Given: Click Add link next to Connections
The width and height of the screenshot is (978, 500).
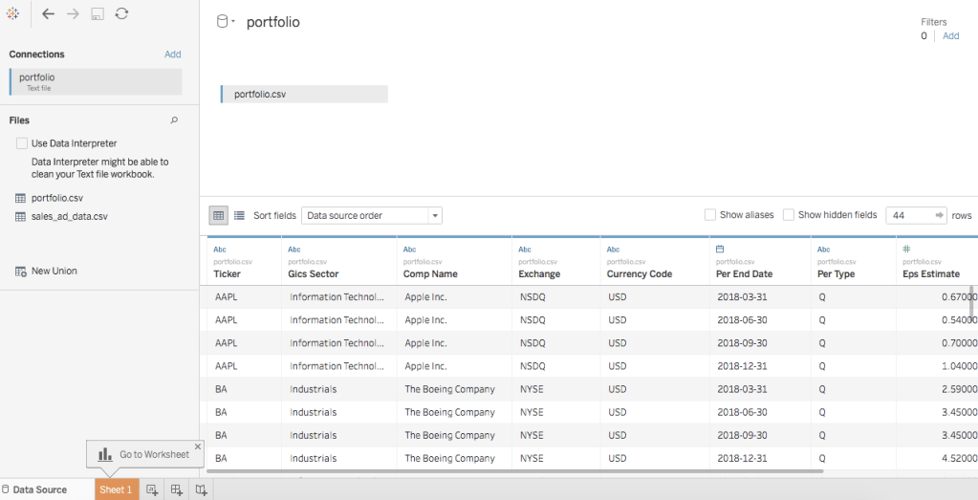Looking at the screenshot, I should pyautogui.click(x=172, y=54).
